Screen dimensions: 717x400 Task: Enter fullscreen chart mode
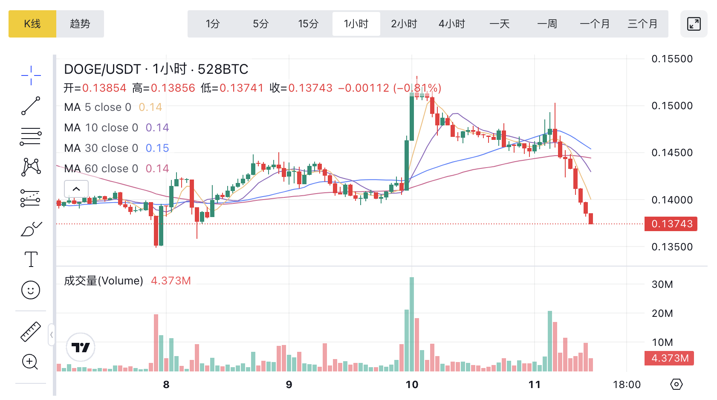[x=694, y=24]
